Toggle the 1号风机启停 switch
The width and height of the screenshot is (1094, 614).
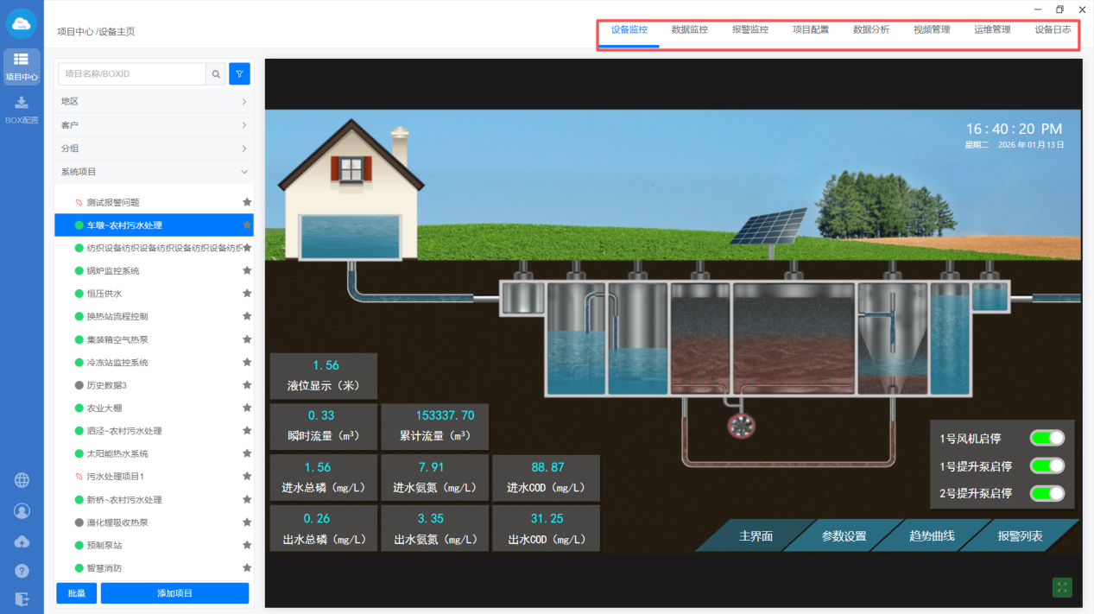point(1047,438)
